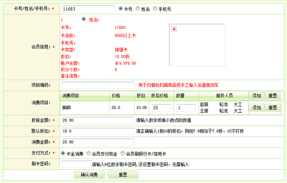Click the 项目编码 input field

pos(98,85)
